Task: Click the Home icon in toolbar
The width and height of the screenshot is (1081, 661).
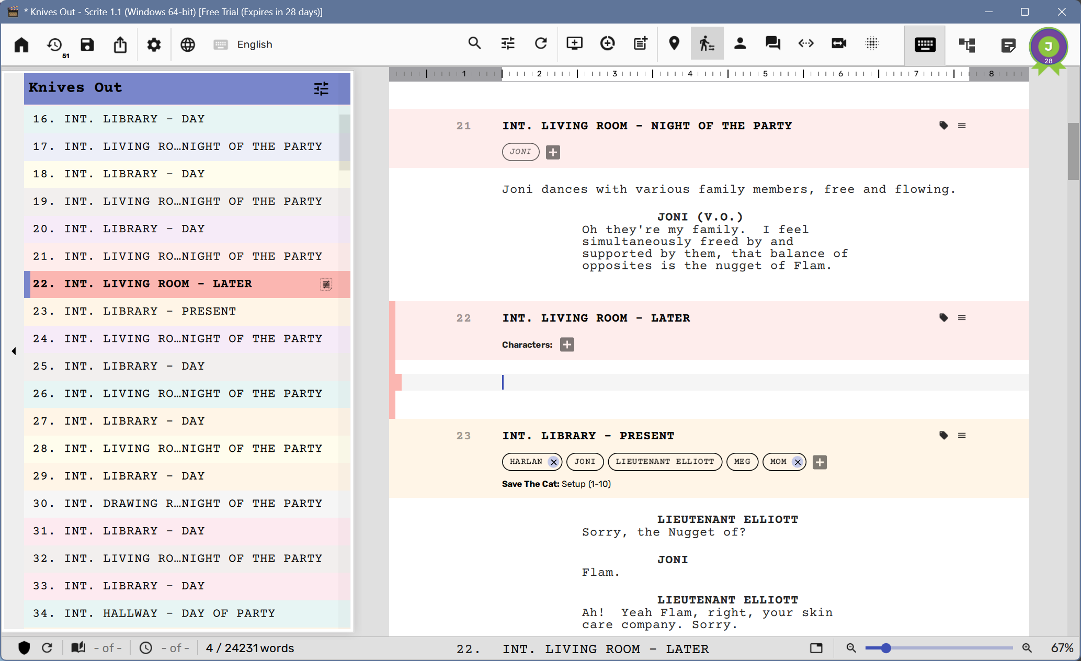Action: click(x=21, y=44)
